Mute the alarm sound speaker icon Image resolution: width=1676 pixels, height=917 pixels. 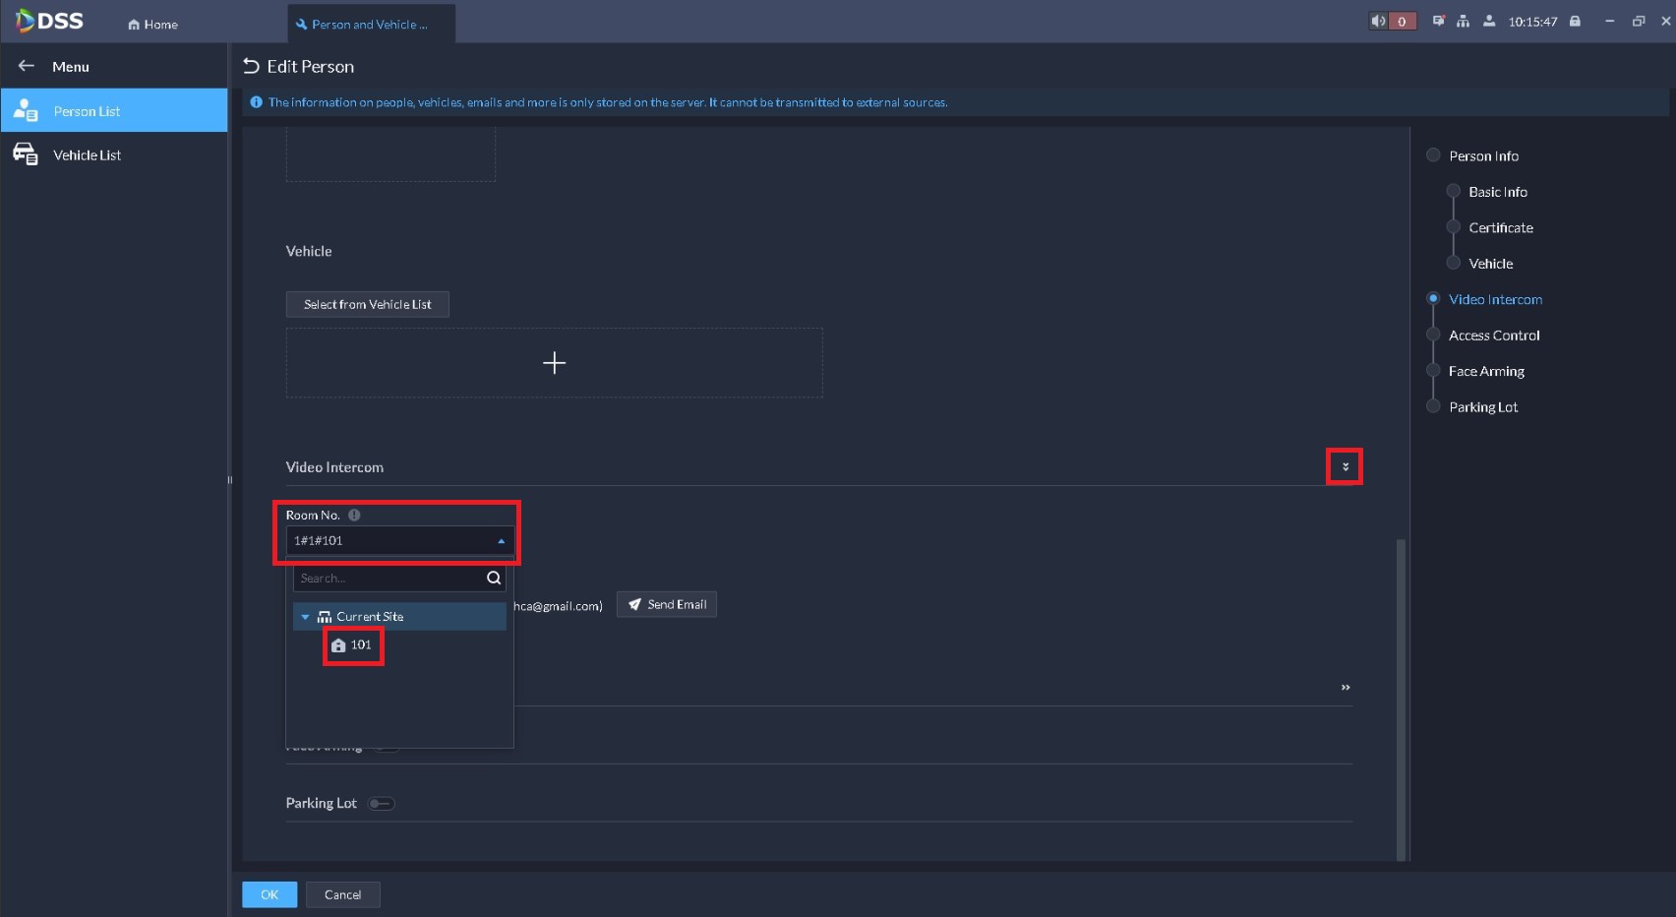tap(1379, 21)
